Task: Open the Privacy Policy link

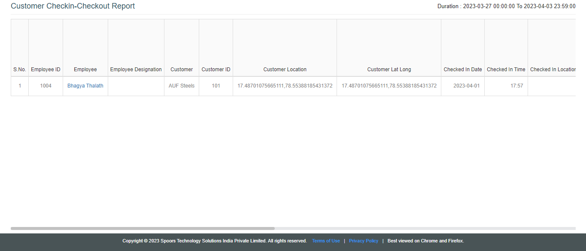Action: [363, 241]
